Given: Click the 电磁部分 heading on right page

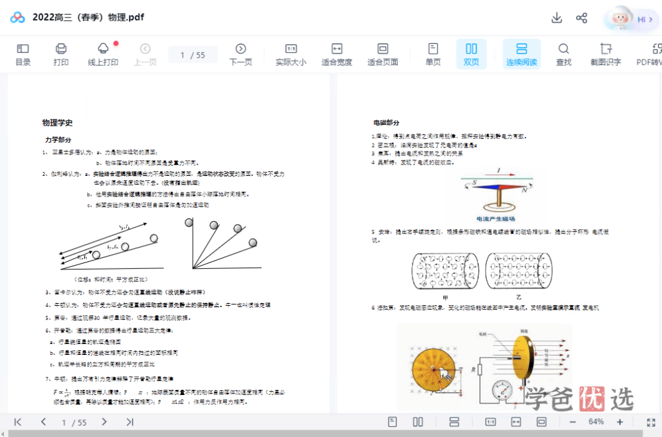Looking at the screenshot, I should point(387,122).
